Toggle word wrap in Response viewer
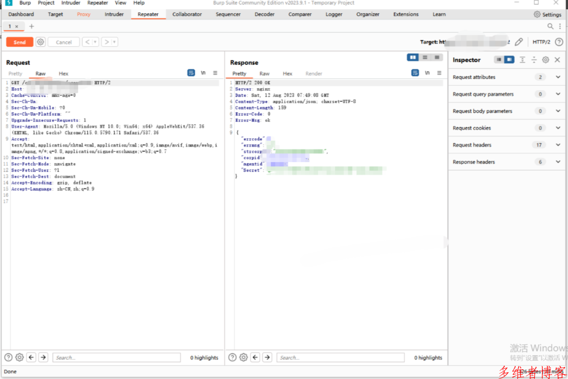568x379 pixels. coord(415,73)
